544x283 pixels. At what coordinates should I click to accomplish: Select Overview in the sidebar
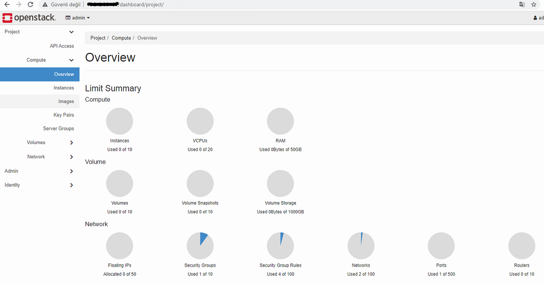coord(40,74)
